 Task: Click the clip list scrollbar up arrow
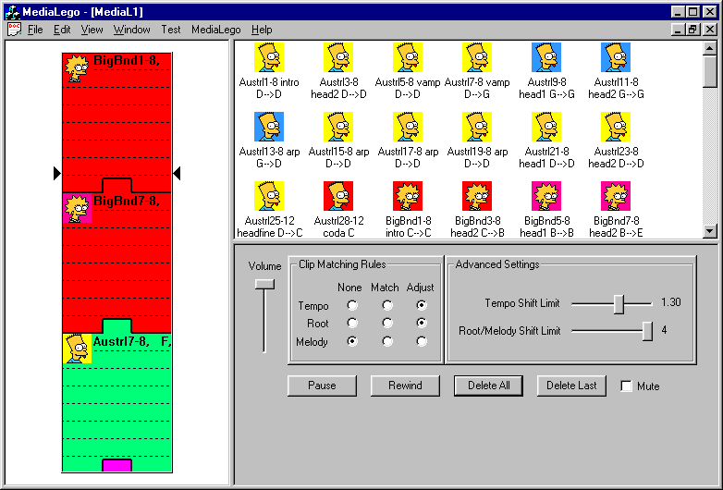click(710, 48)
